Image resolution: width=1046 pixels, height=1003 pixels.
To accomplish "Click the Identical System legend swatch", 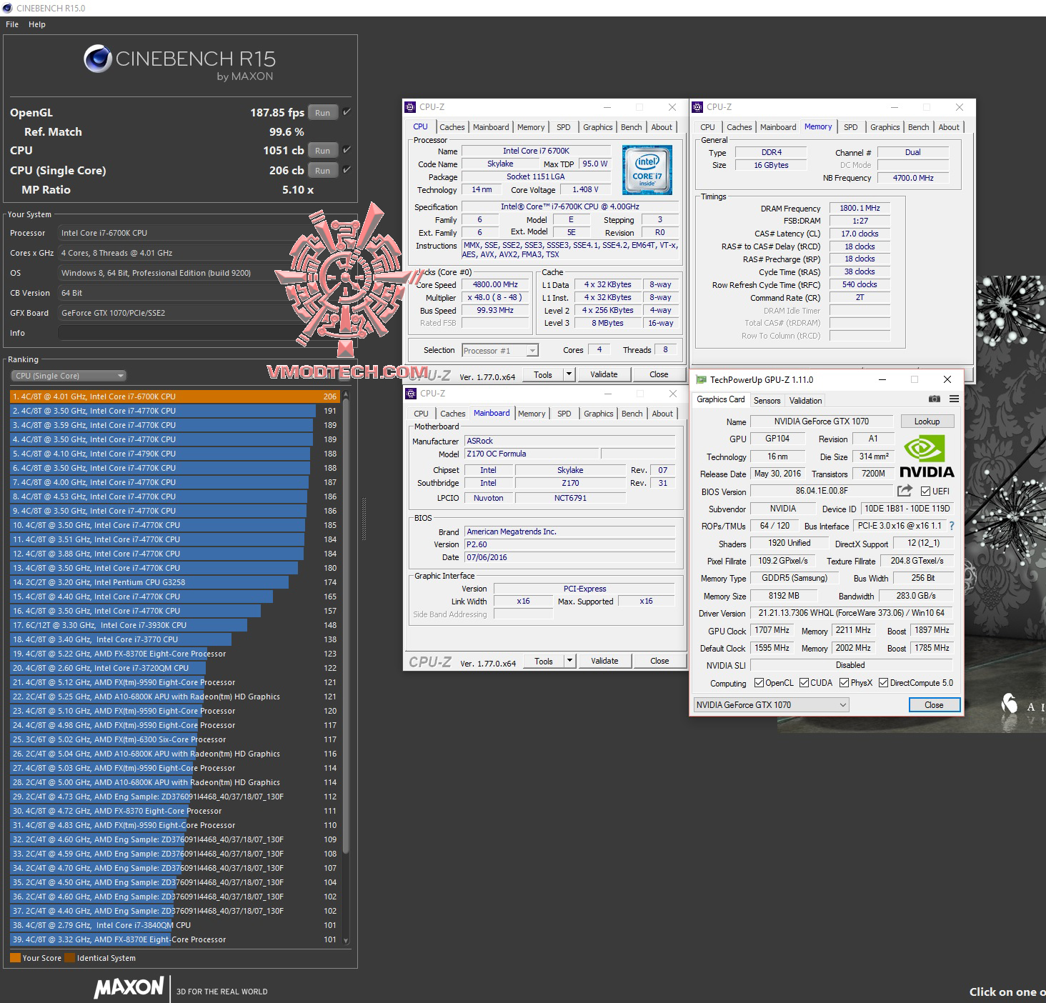I will pyautogui.click(x=69, y=958).
